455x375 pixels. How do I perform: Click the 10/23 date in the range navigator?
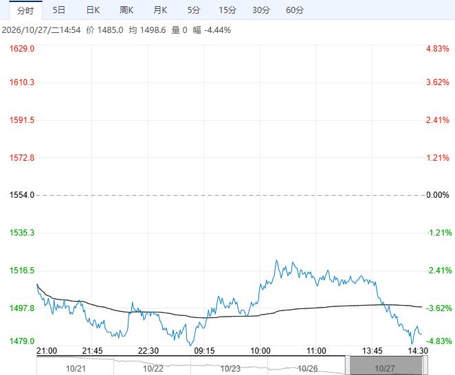[x=230, y=369]
